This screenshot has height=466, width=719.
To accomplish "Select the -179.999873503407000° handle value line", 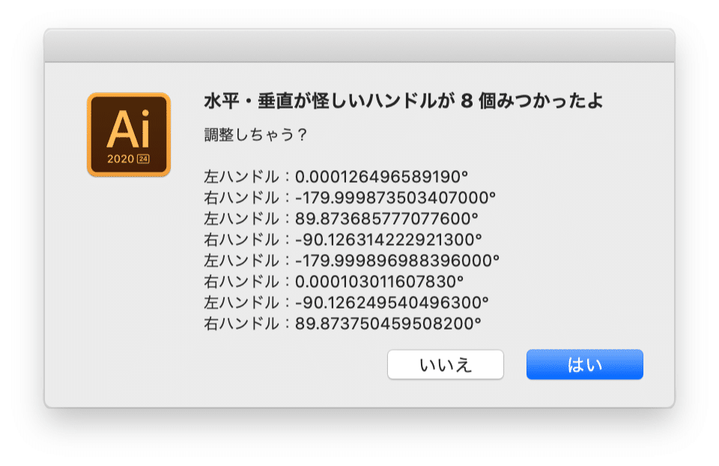I will click(350, 198).
